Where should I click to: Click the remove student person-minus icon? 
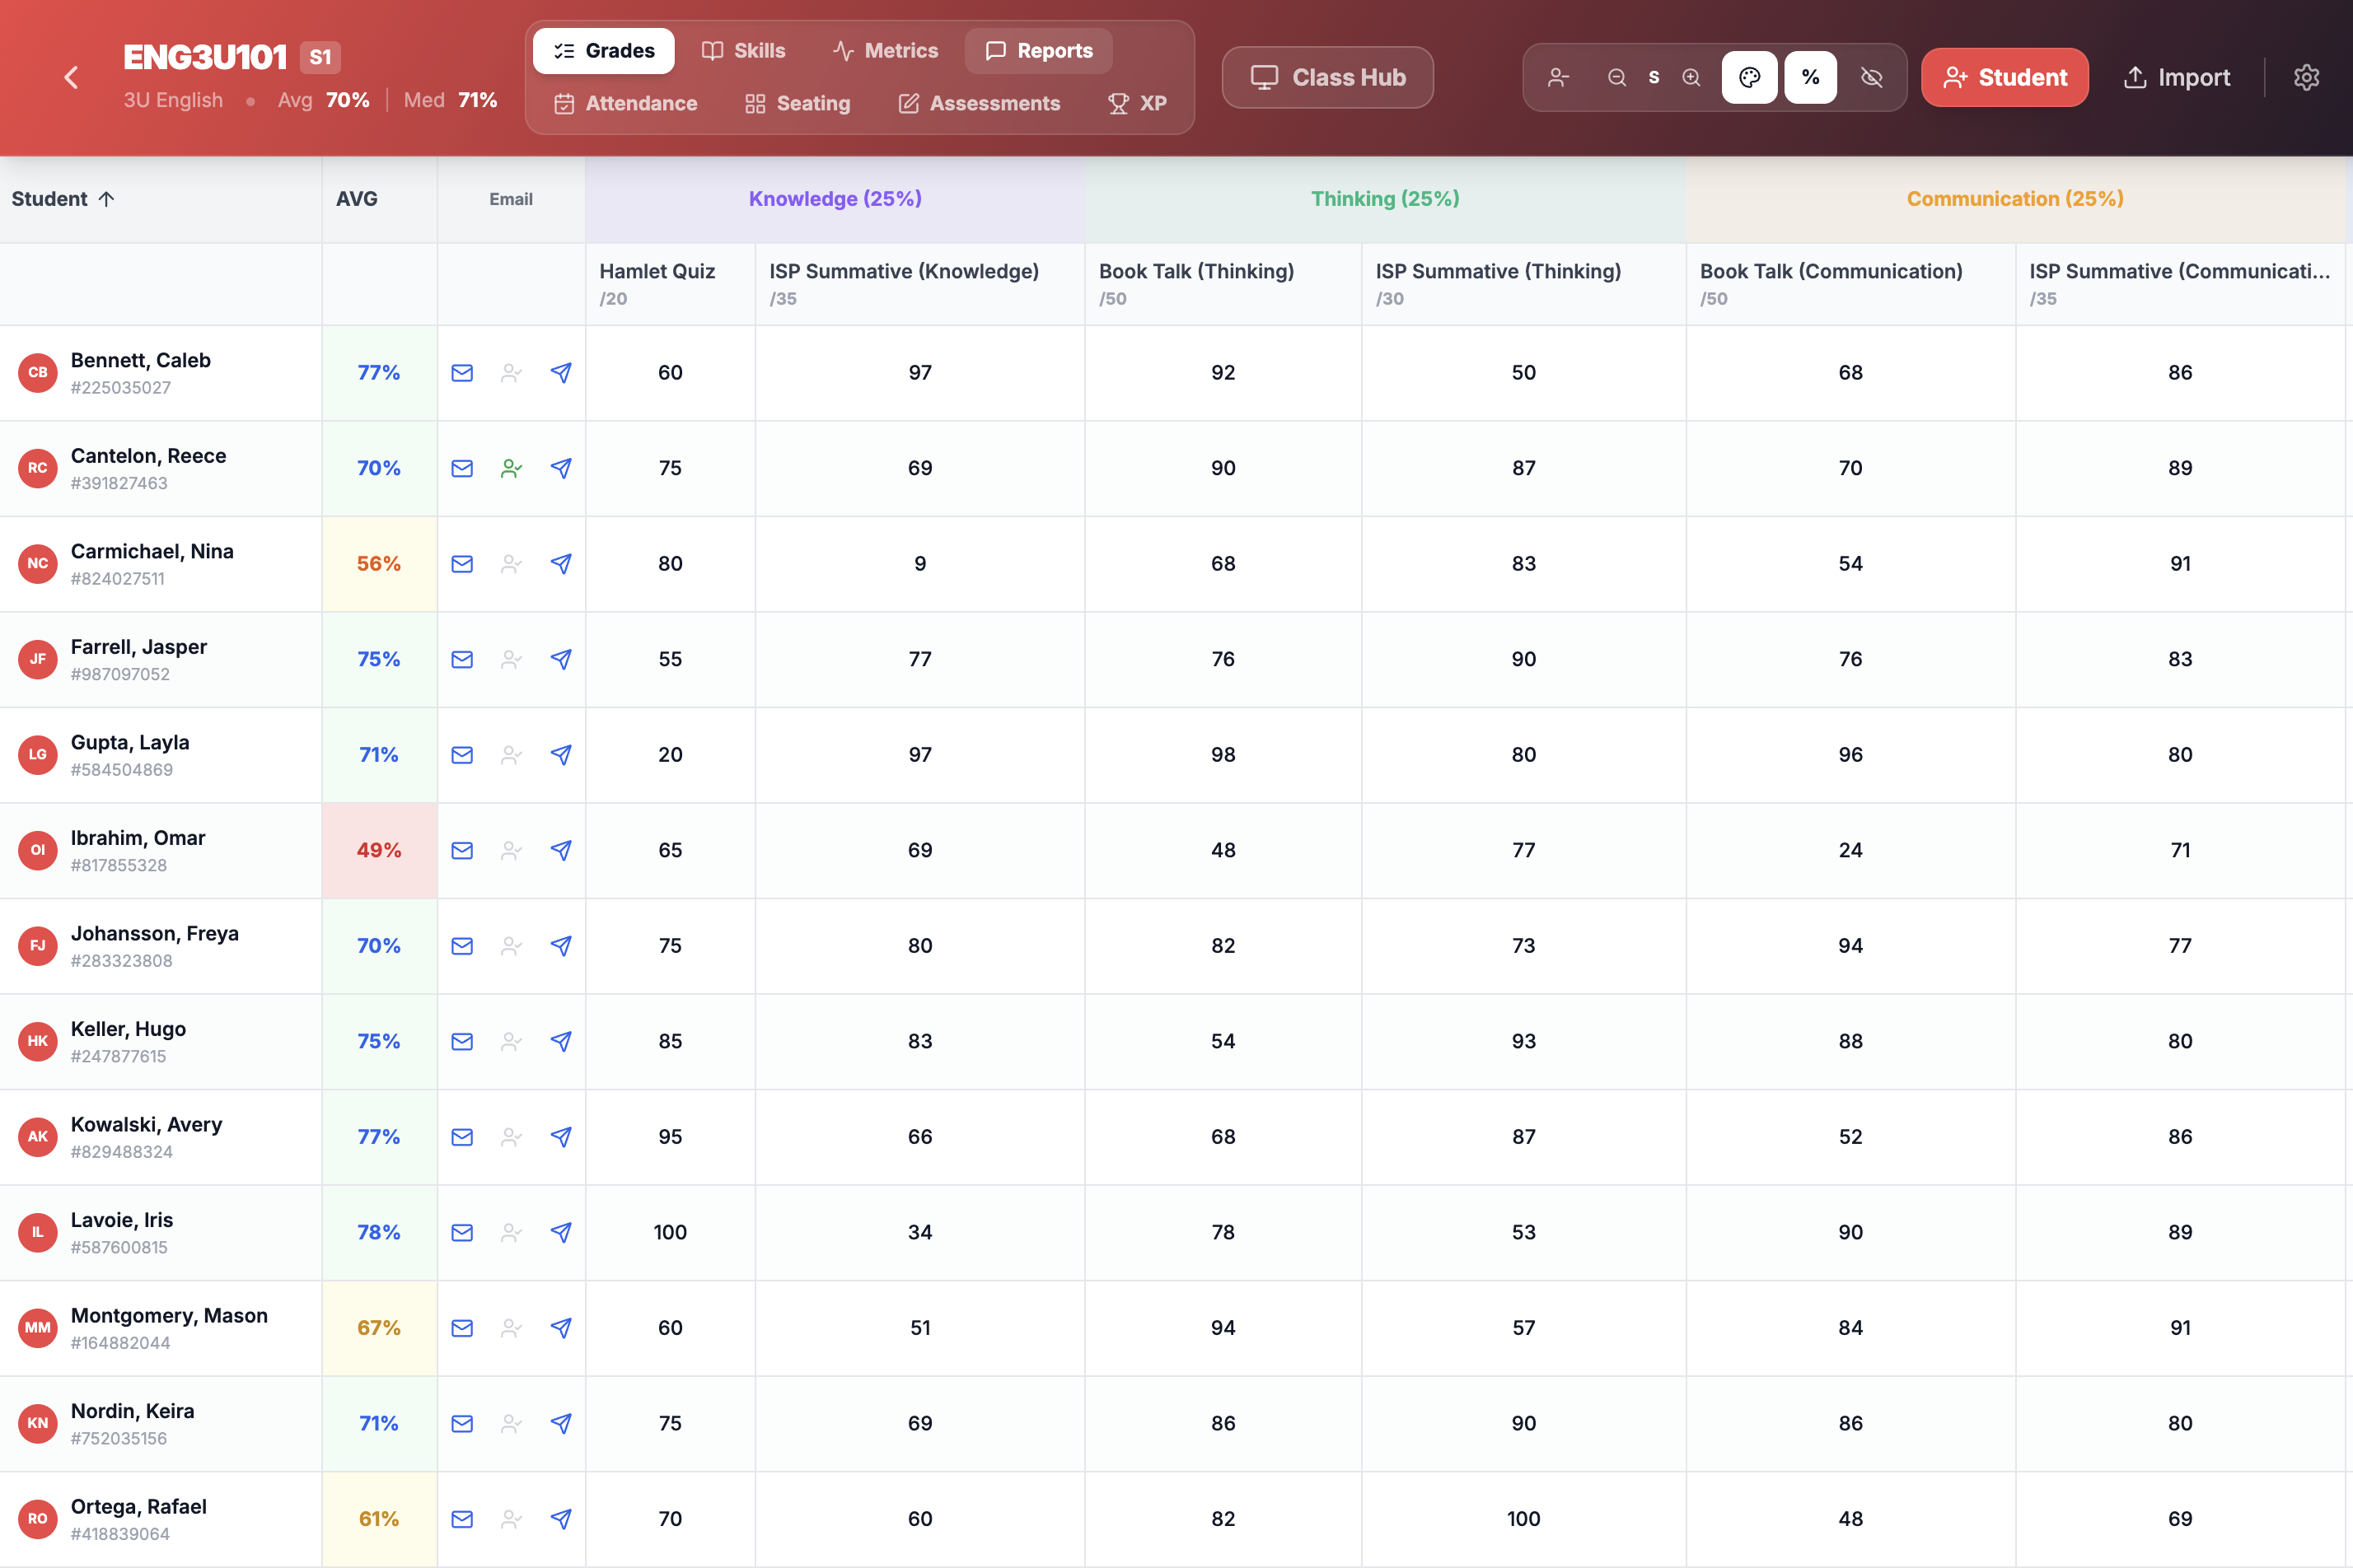pos(1558,77)
